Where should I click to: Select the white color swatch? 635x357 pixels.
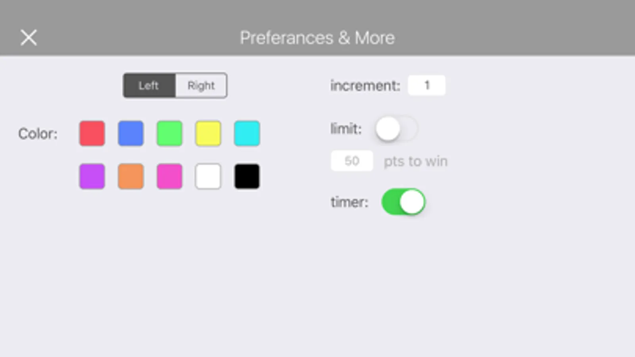(208, 176)
